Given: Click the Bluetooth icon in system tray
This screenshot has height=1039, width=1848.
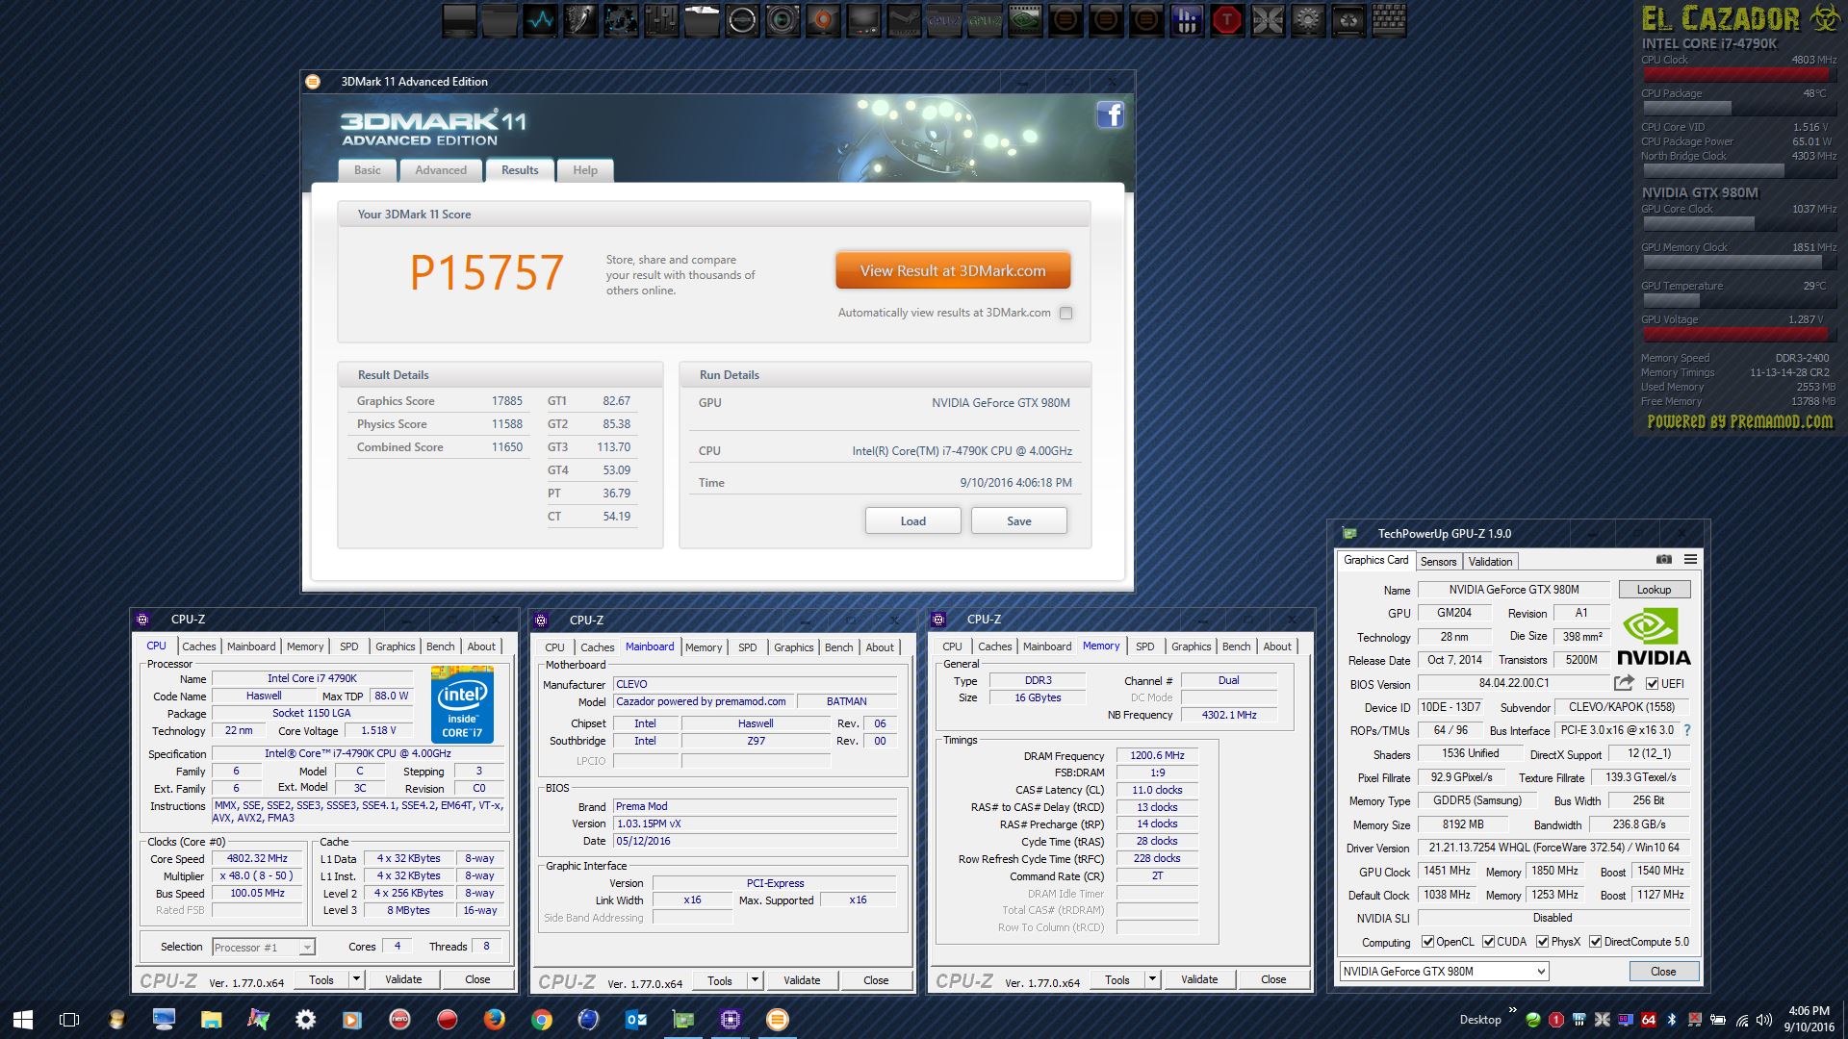Looking at the screenshot, I should (1672, 1020).
